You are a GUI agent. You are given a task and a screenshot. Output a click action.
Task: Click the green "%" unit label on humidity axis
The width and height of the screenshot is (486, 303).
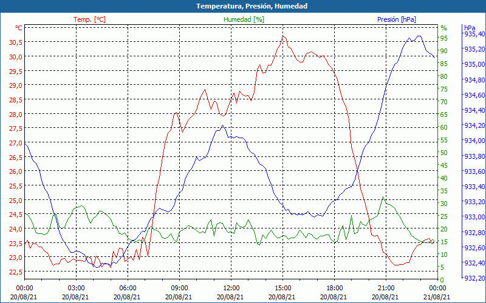[x=444, y=28]
